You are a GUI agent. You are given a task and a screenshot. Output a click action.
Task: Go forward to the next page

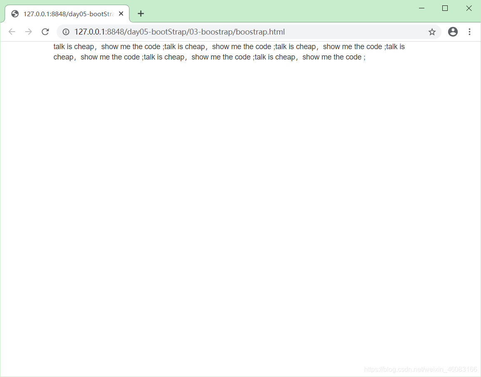coord(29,32)
